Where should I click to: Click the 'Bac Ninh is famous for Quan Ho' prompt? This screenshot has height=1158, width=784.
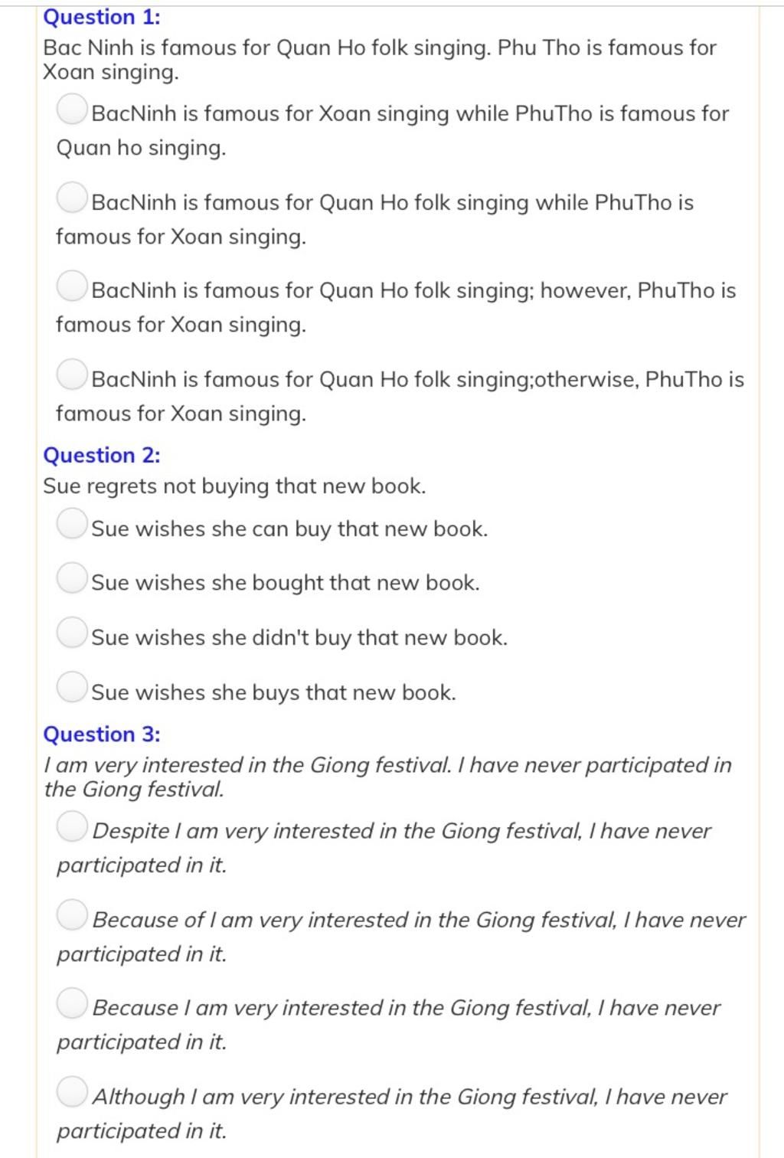point(380,60)
